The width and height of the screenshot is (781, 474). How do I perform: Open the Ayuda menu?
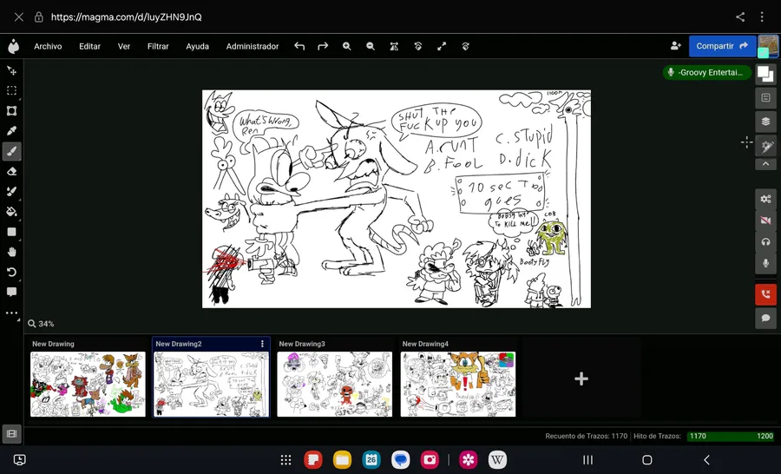[x=197, y=46]
